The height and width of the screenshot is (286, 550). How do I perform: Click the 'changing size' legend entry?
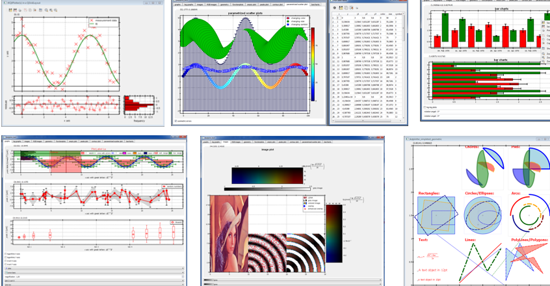[296, 21]
